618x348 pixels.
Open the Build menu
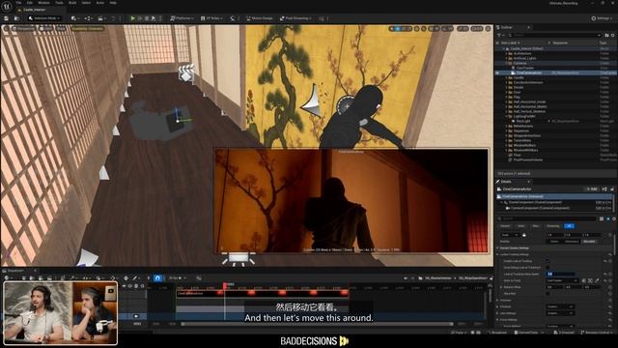(72, 3)
